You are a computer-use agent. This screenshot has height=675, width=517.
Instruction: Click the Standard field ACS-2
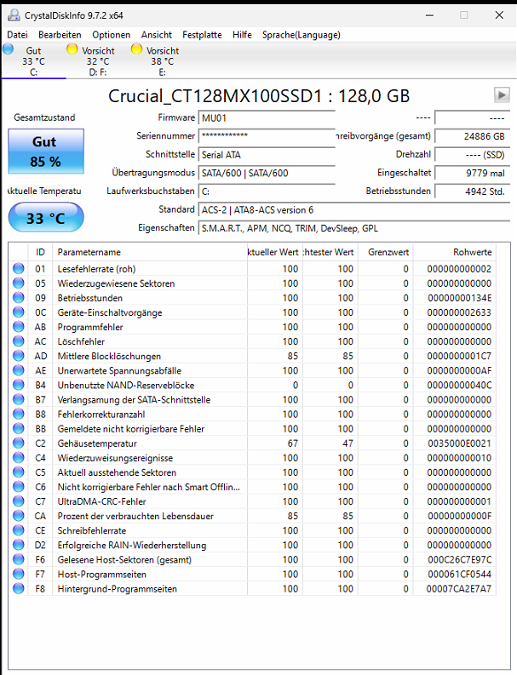click(354, 209)
